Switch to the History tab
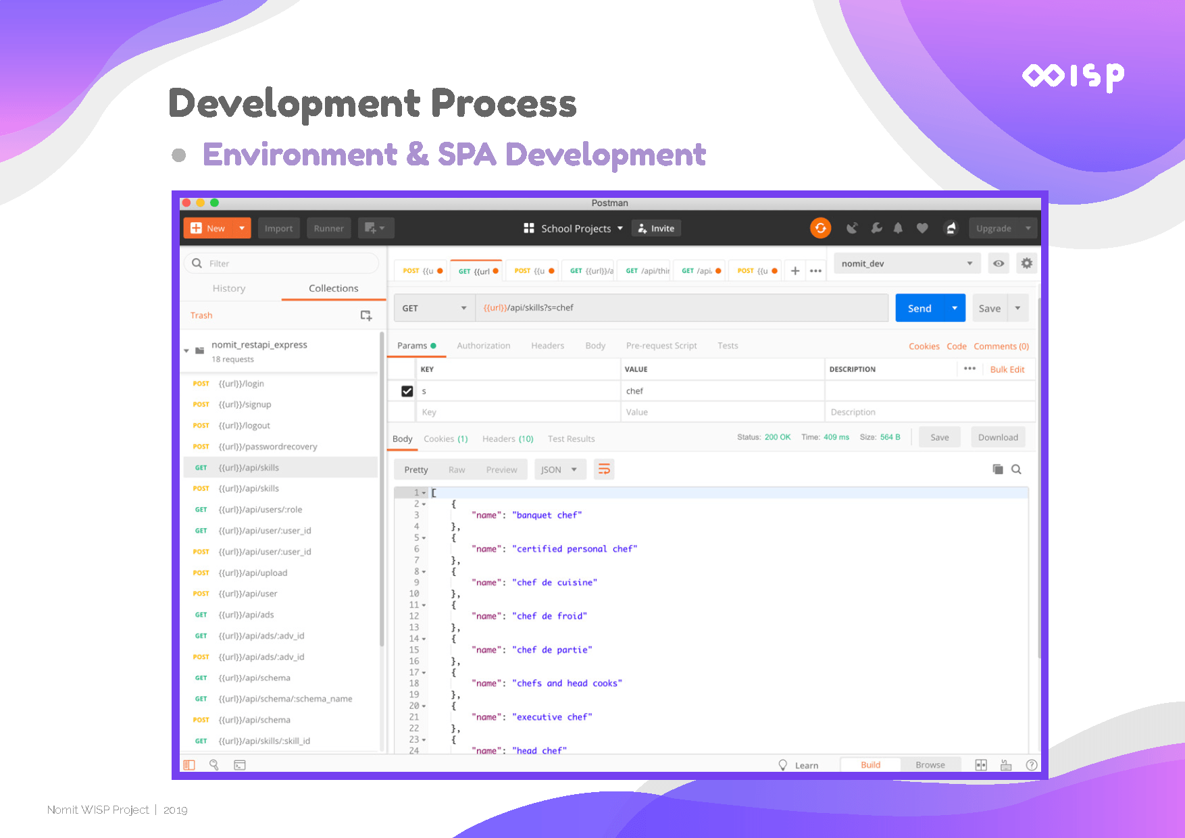This screenshot has height=838, width=1185. coord(229,288)
